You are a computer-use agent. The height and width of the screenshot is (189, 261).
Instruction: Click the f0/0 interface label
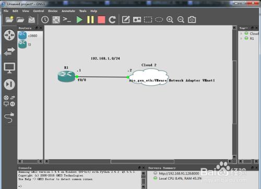[x=82, y=80]
